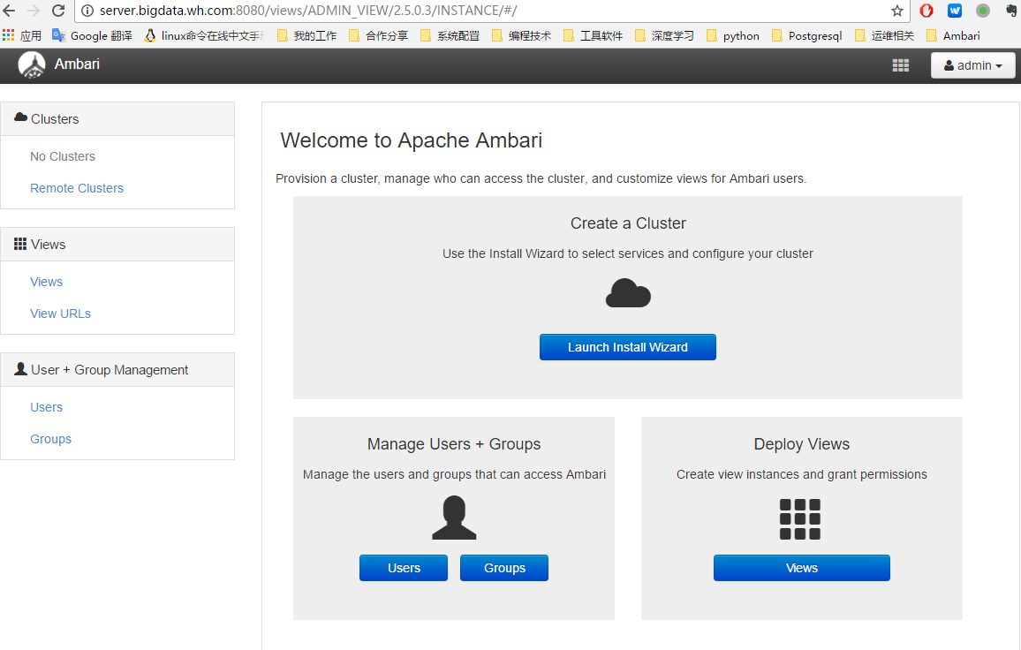Screen dimensions: 1021x650
Task: Open the Users link in sidebar
Action: (x=46, y=408)
